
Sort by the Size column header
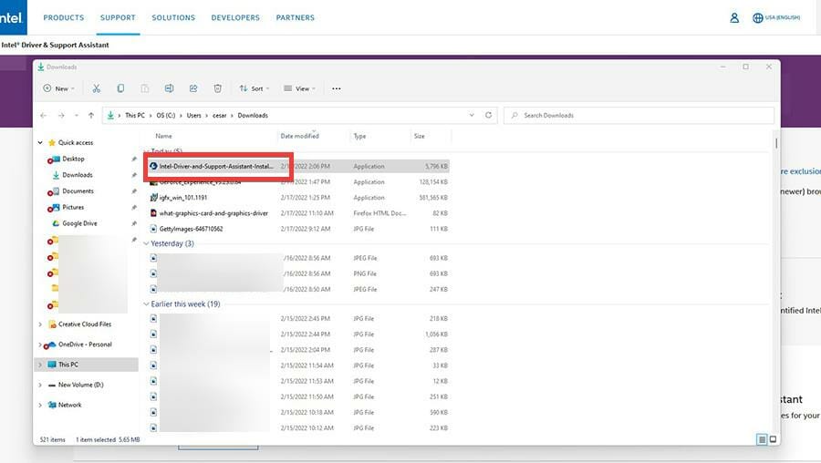pyautogui.click(x=419, y=136)
